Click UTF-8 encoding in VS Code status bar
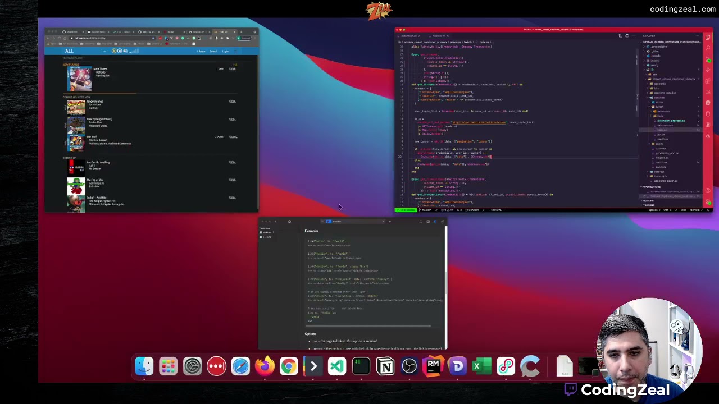Image resolution: width=719 pixels, height=404 pixels. point(667,210)
